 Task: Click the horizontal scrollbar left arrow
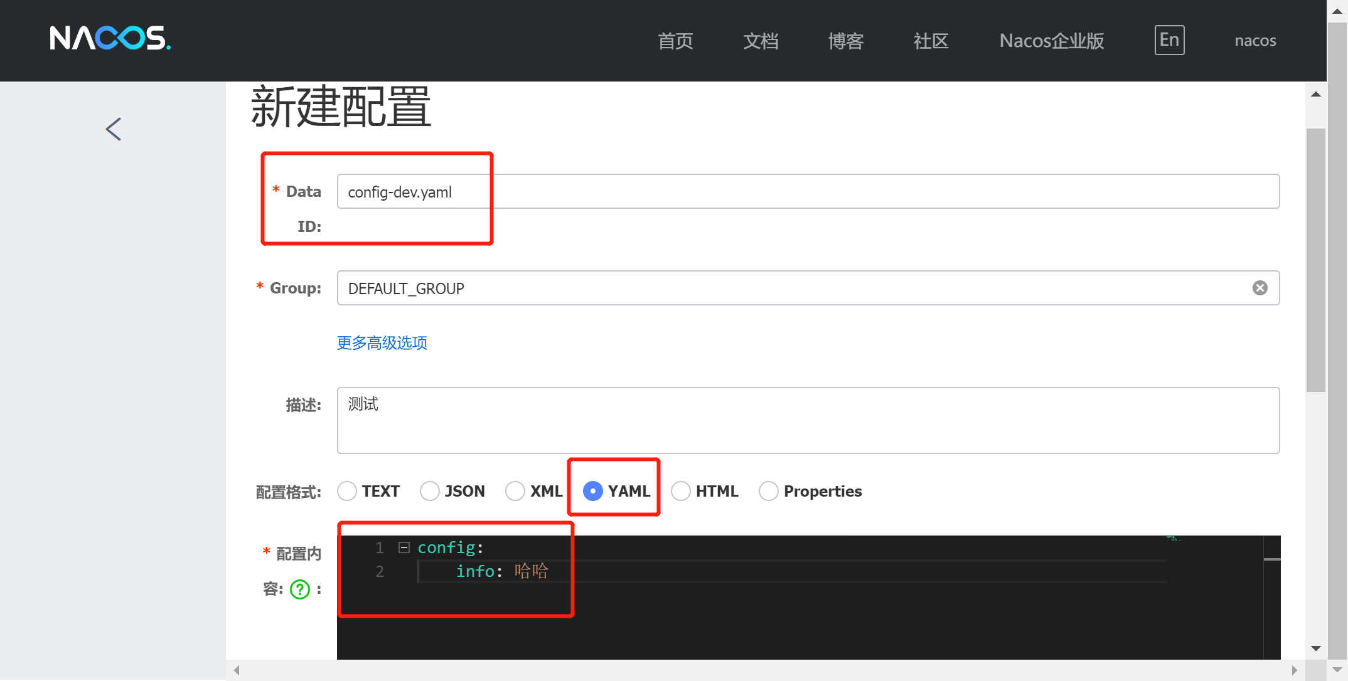(237, 670)
